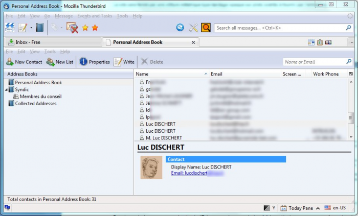Viewport: 358px width, 216px height.
Task: Click the blue sync refresh icon
Action: [180, 28]
